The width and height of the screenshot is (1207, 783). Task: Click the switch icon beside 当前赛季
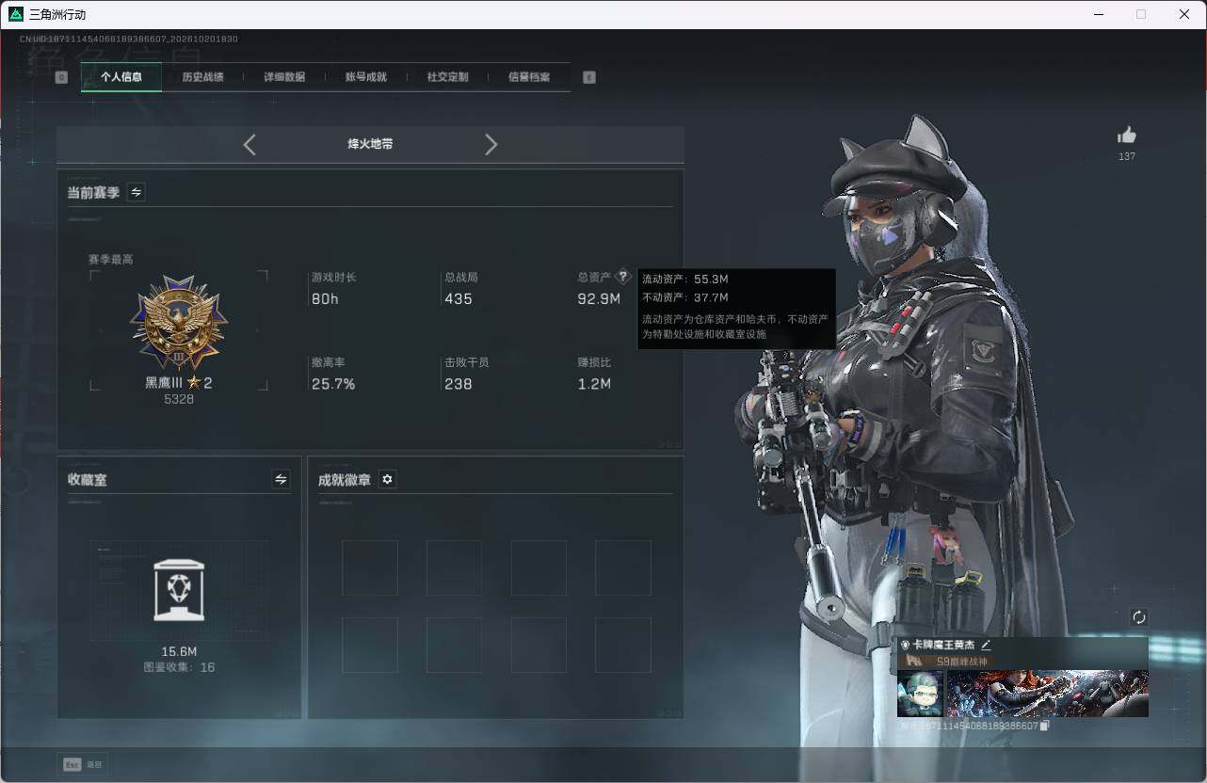pyautogui.click(x=137, y=192)
